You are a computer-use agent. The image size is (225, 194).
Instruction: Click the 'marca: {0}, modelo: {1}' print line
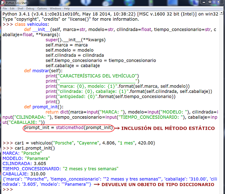118,86
